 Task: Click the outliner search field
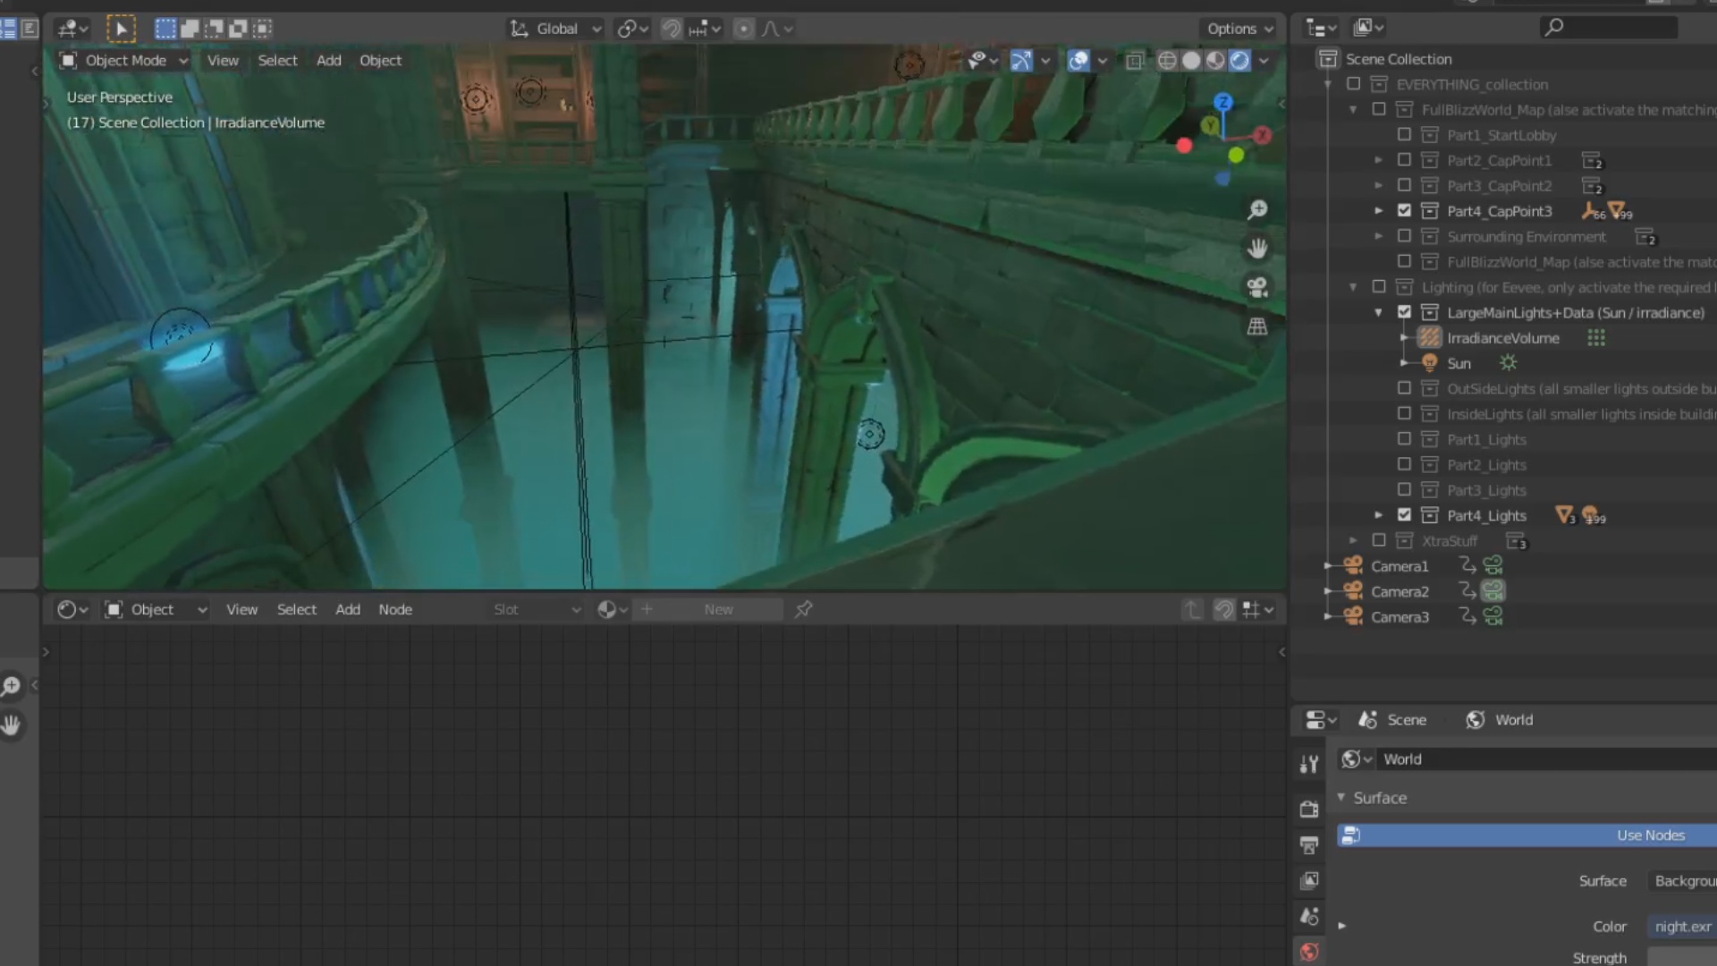(1610, 28)
